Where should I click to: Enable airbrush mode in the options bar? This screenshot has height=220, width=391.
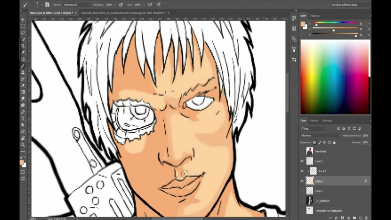[150, 4]
